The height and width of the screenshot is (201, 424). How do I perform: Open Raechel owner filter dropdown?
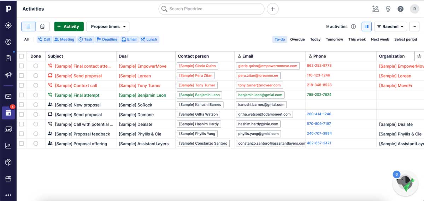(x=390, y=26)
